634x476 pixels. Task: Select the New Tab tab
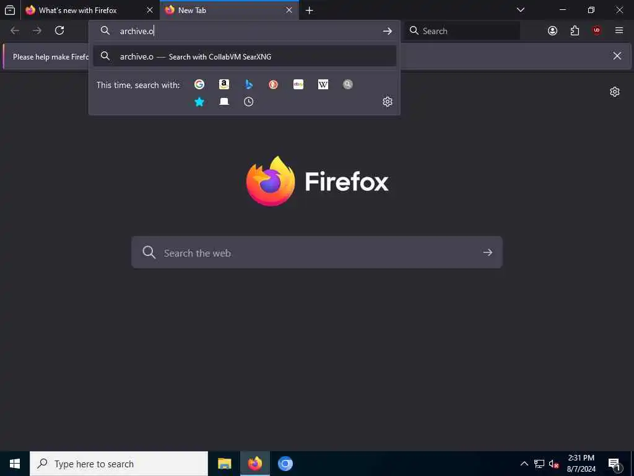pos(229,10)
